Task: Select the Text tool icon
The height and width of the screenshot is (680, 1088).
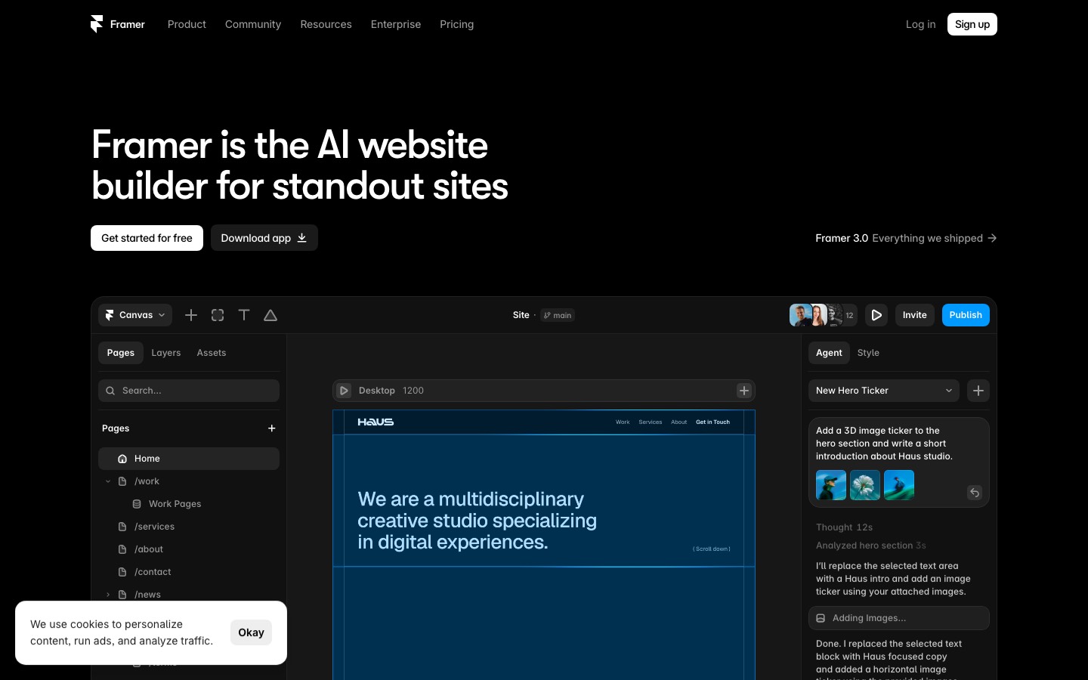Action: (244, 315)
